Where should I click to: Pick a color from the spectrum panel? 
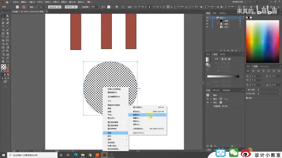[x=263, y=41]
